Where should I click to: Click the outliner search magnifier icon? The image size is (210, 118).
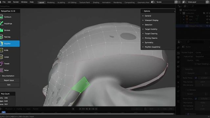[193, 6]
